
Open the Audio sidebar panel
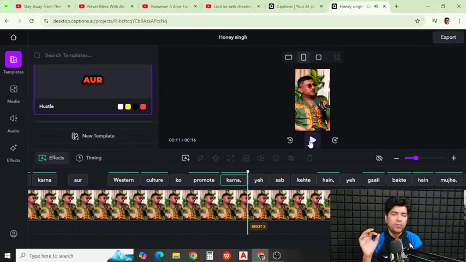14,123
